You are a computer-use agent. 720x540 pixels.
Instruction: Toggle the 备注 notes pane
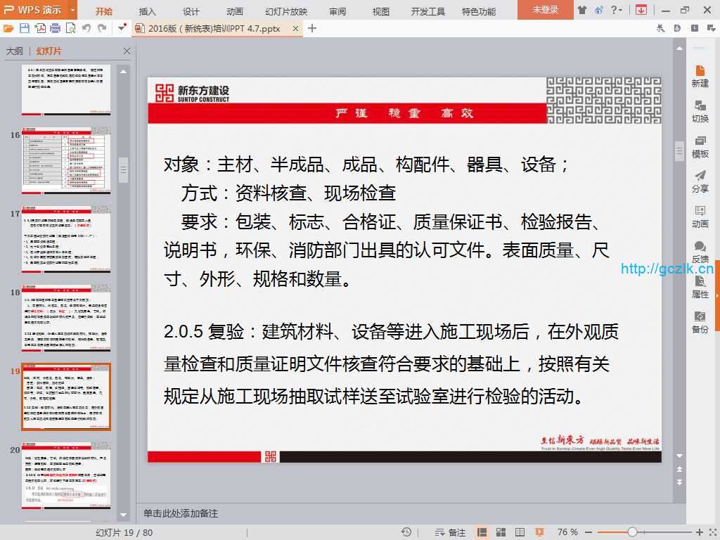(x=451, y=532)
